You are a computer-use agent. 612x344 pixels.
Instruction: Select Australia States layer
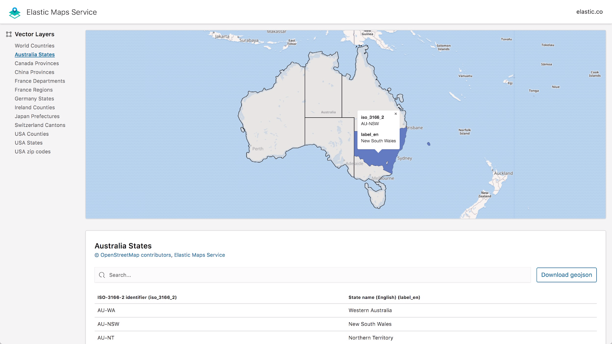(34, 55)
